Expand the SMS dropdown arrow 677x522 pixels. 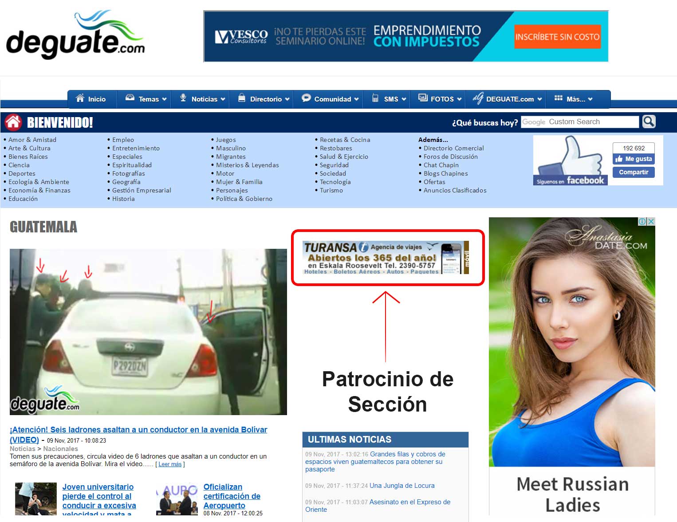(x=404, y=99)
